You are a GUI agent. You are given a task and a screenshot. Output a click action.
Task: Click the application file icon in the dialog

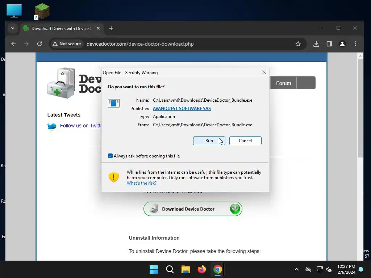click(113, 103)
